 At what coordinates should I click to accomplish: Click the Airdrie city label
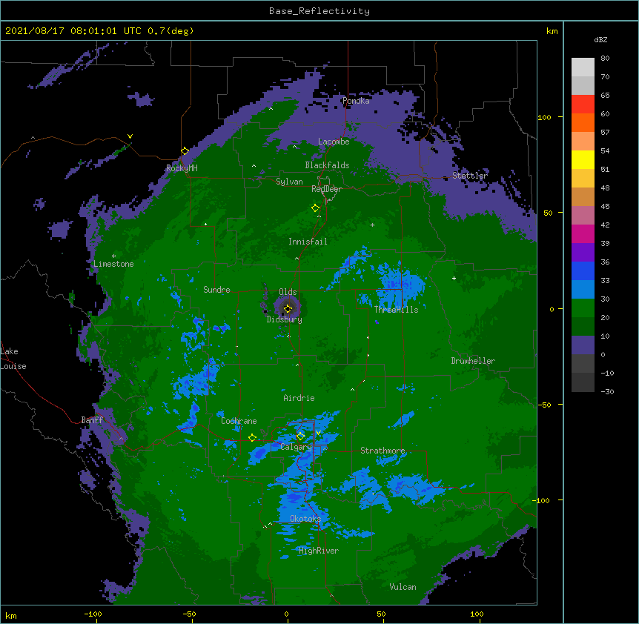(299, 398)
